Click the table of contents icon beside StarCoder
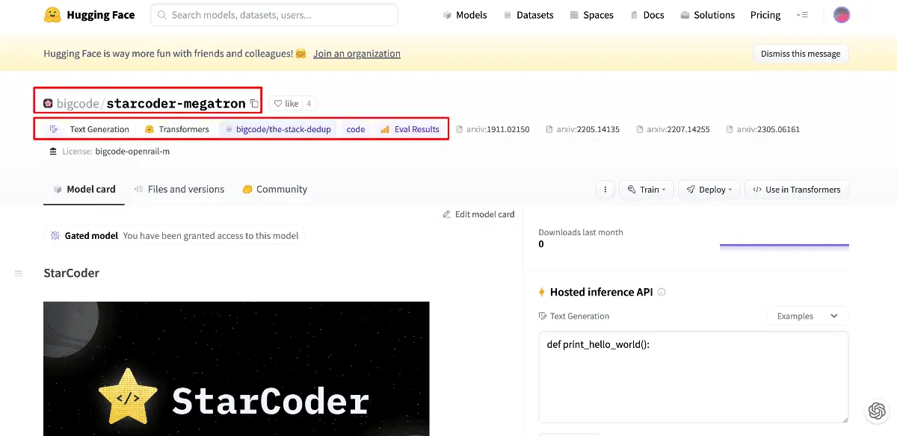Image resolution: width=897 pixels, height=436 pixels. click(19, 274)
